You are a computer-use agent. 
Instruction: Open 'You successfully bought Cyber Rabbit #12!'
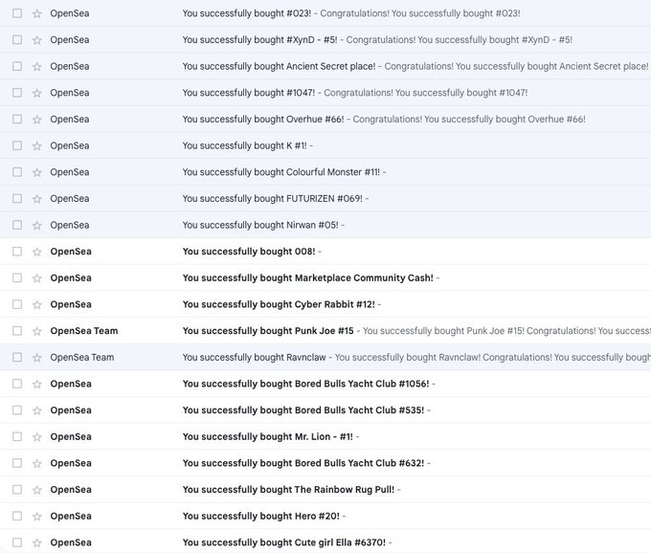click(279, 304)
